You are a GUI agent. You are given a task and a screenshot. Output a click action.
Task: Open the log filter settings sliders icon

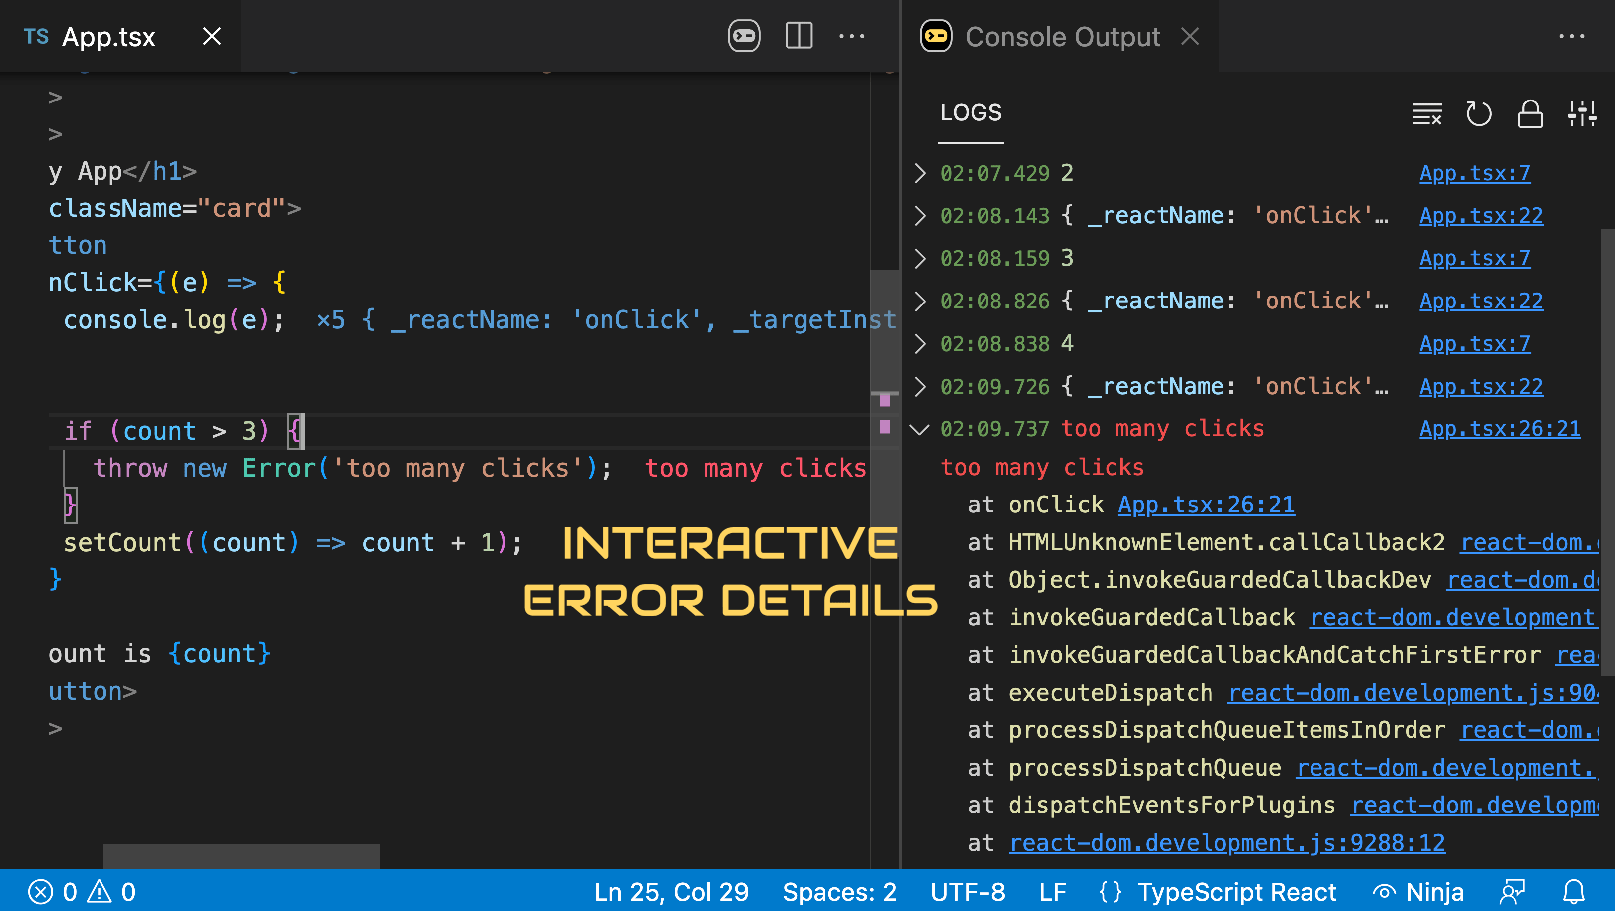point(1582,113)
